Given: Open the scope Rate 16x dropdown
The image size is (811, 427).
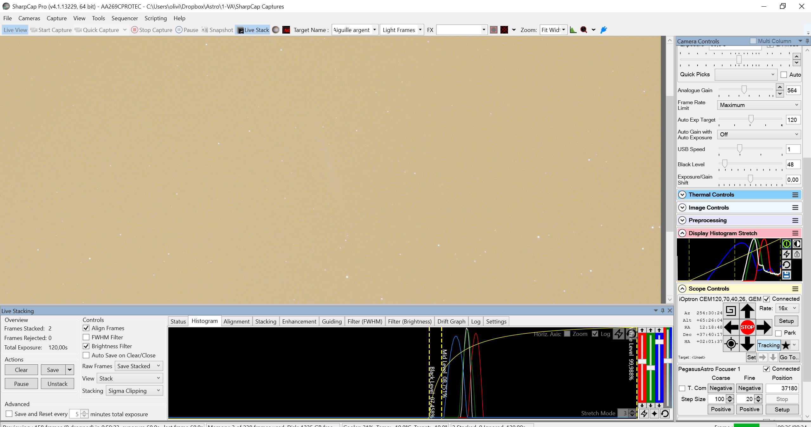Looking at the screenshot, I should pyautogui.click(x=787, y=308).
